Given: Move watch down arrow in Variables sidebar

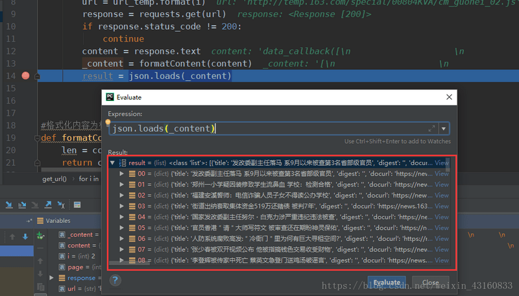Looking at the screenshot, I should [40, 274].
